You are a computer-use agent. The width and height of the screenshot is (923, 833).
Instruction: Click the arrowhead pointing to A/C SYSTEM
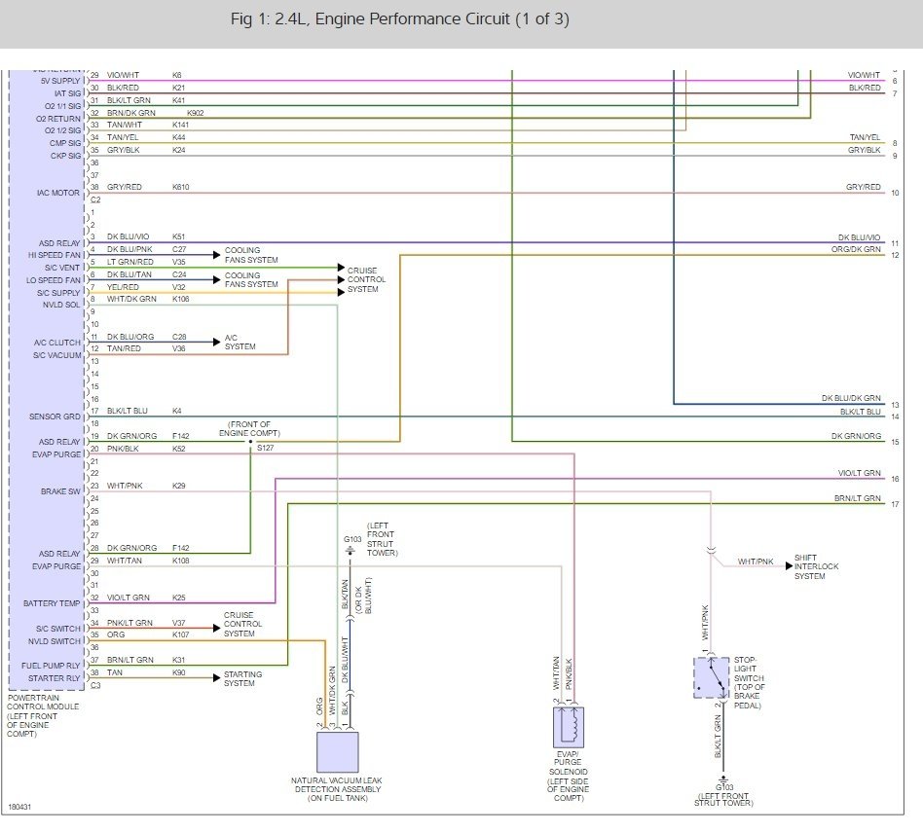216,342
